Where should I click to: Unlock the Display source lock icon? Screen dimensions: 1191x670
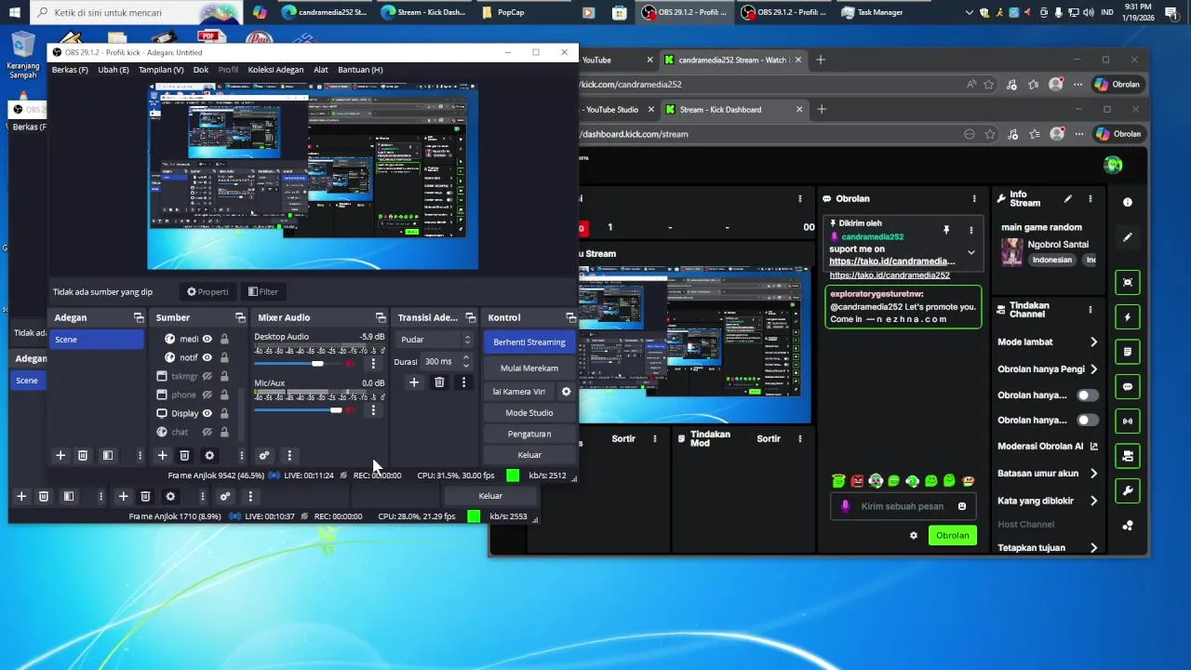pos(224,413)
